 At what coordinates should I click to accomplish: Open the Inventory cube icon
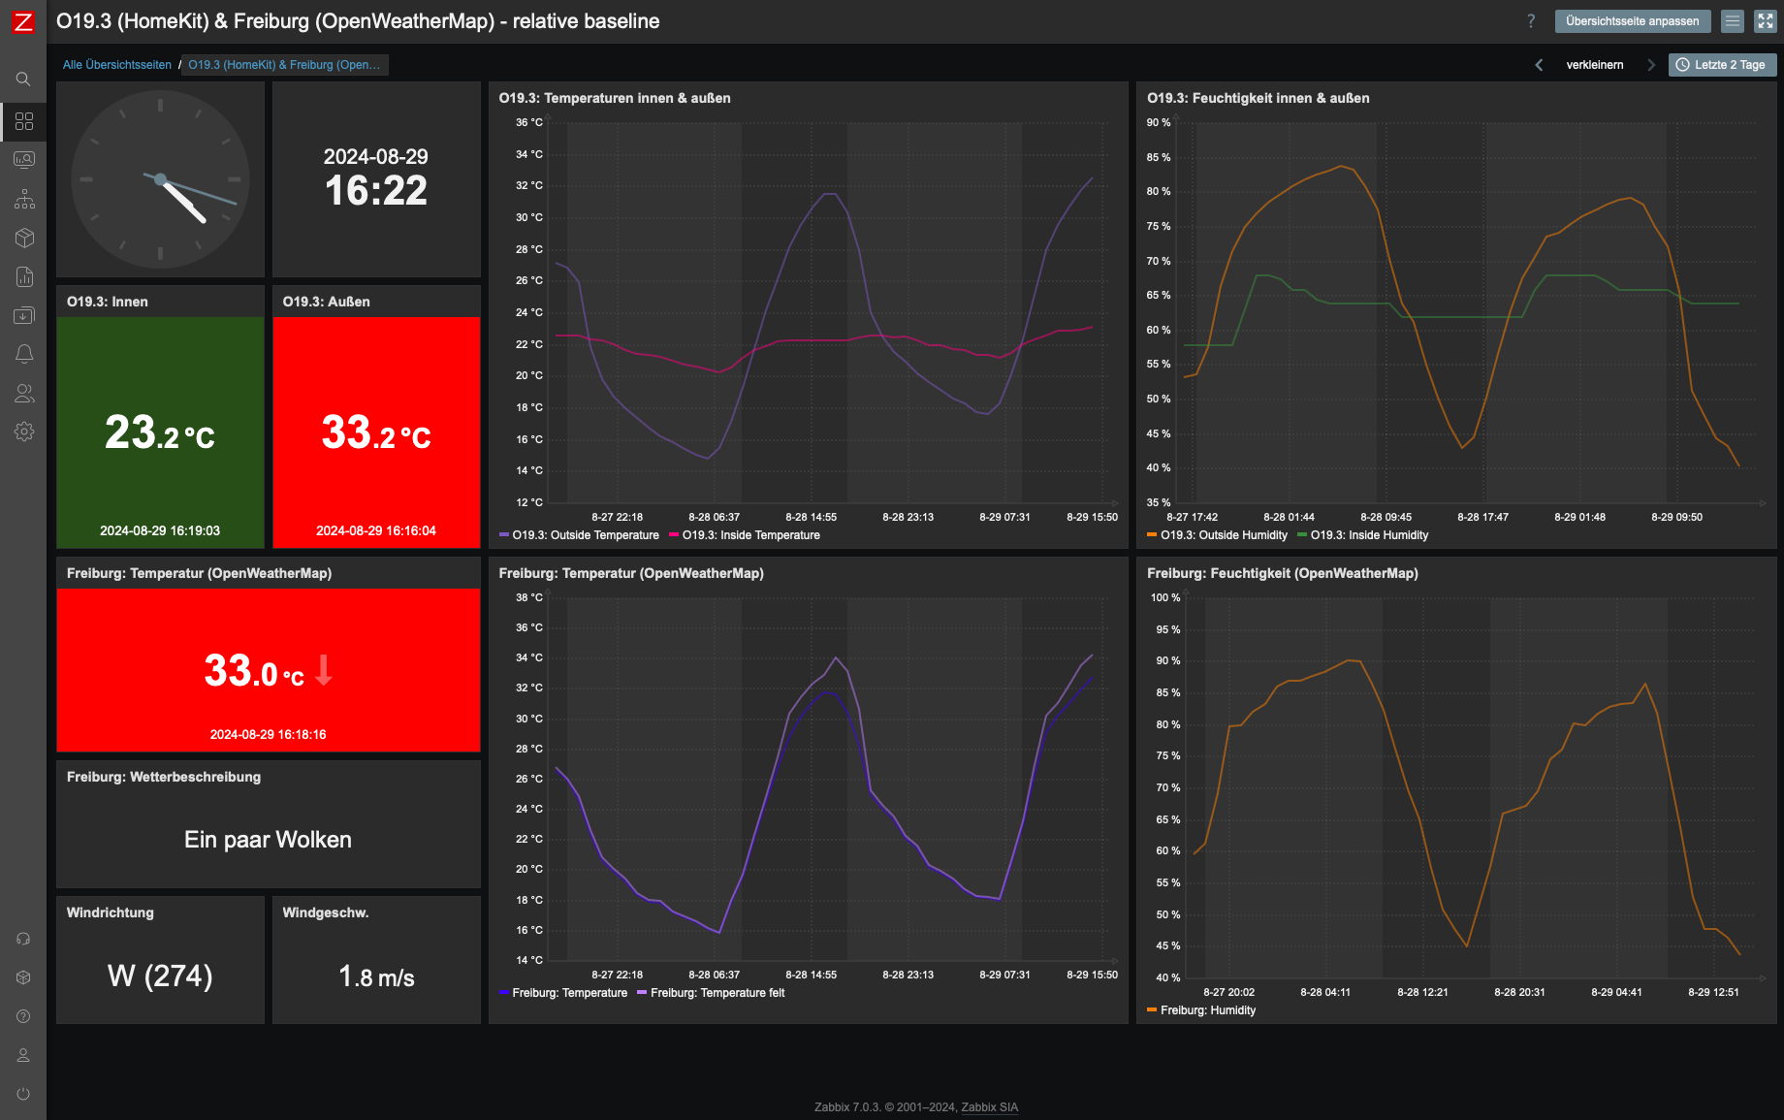click(x=24, y=238)
